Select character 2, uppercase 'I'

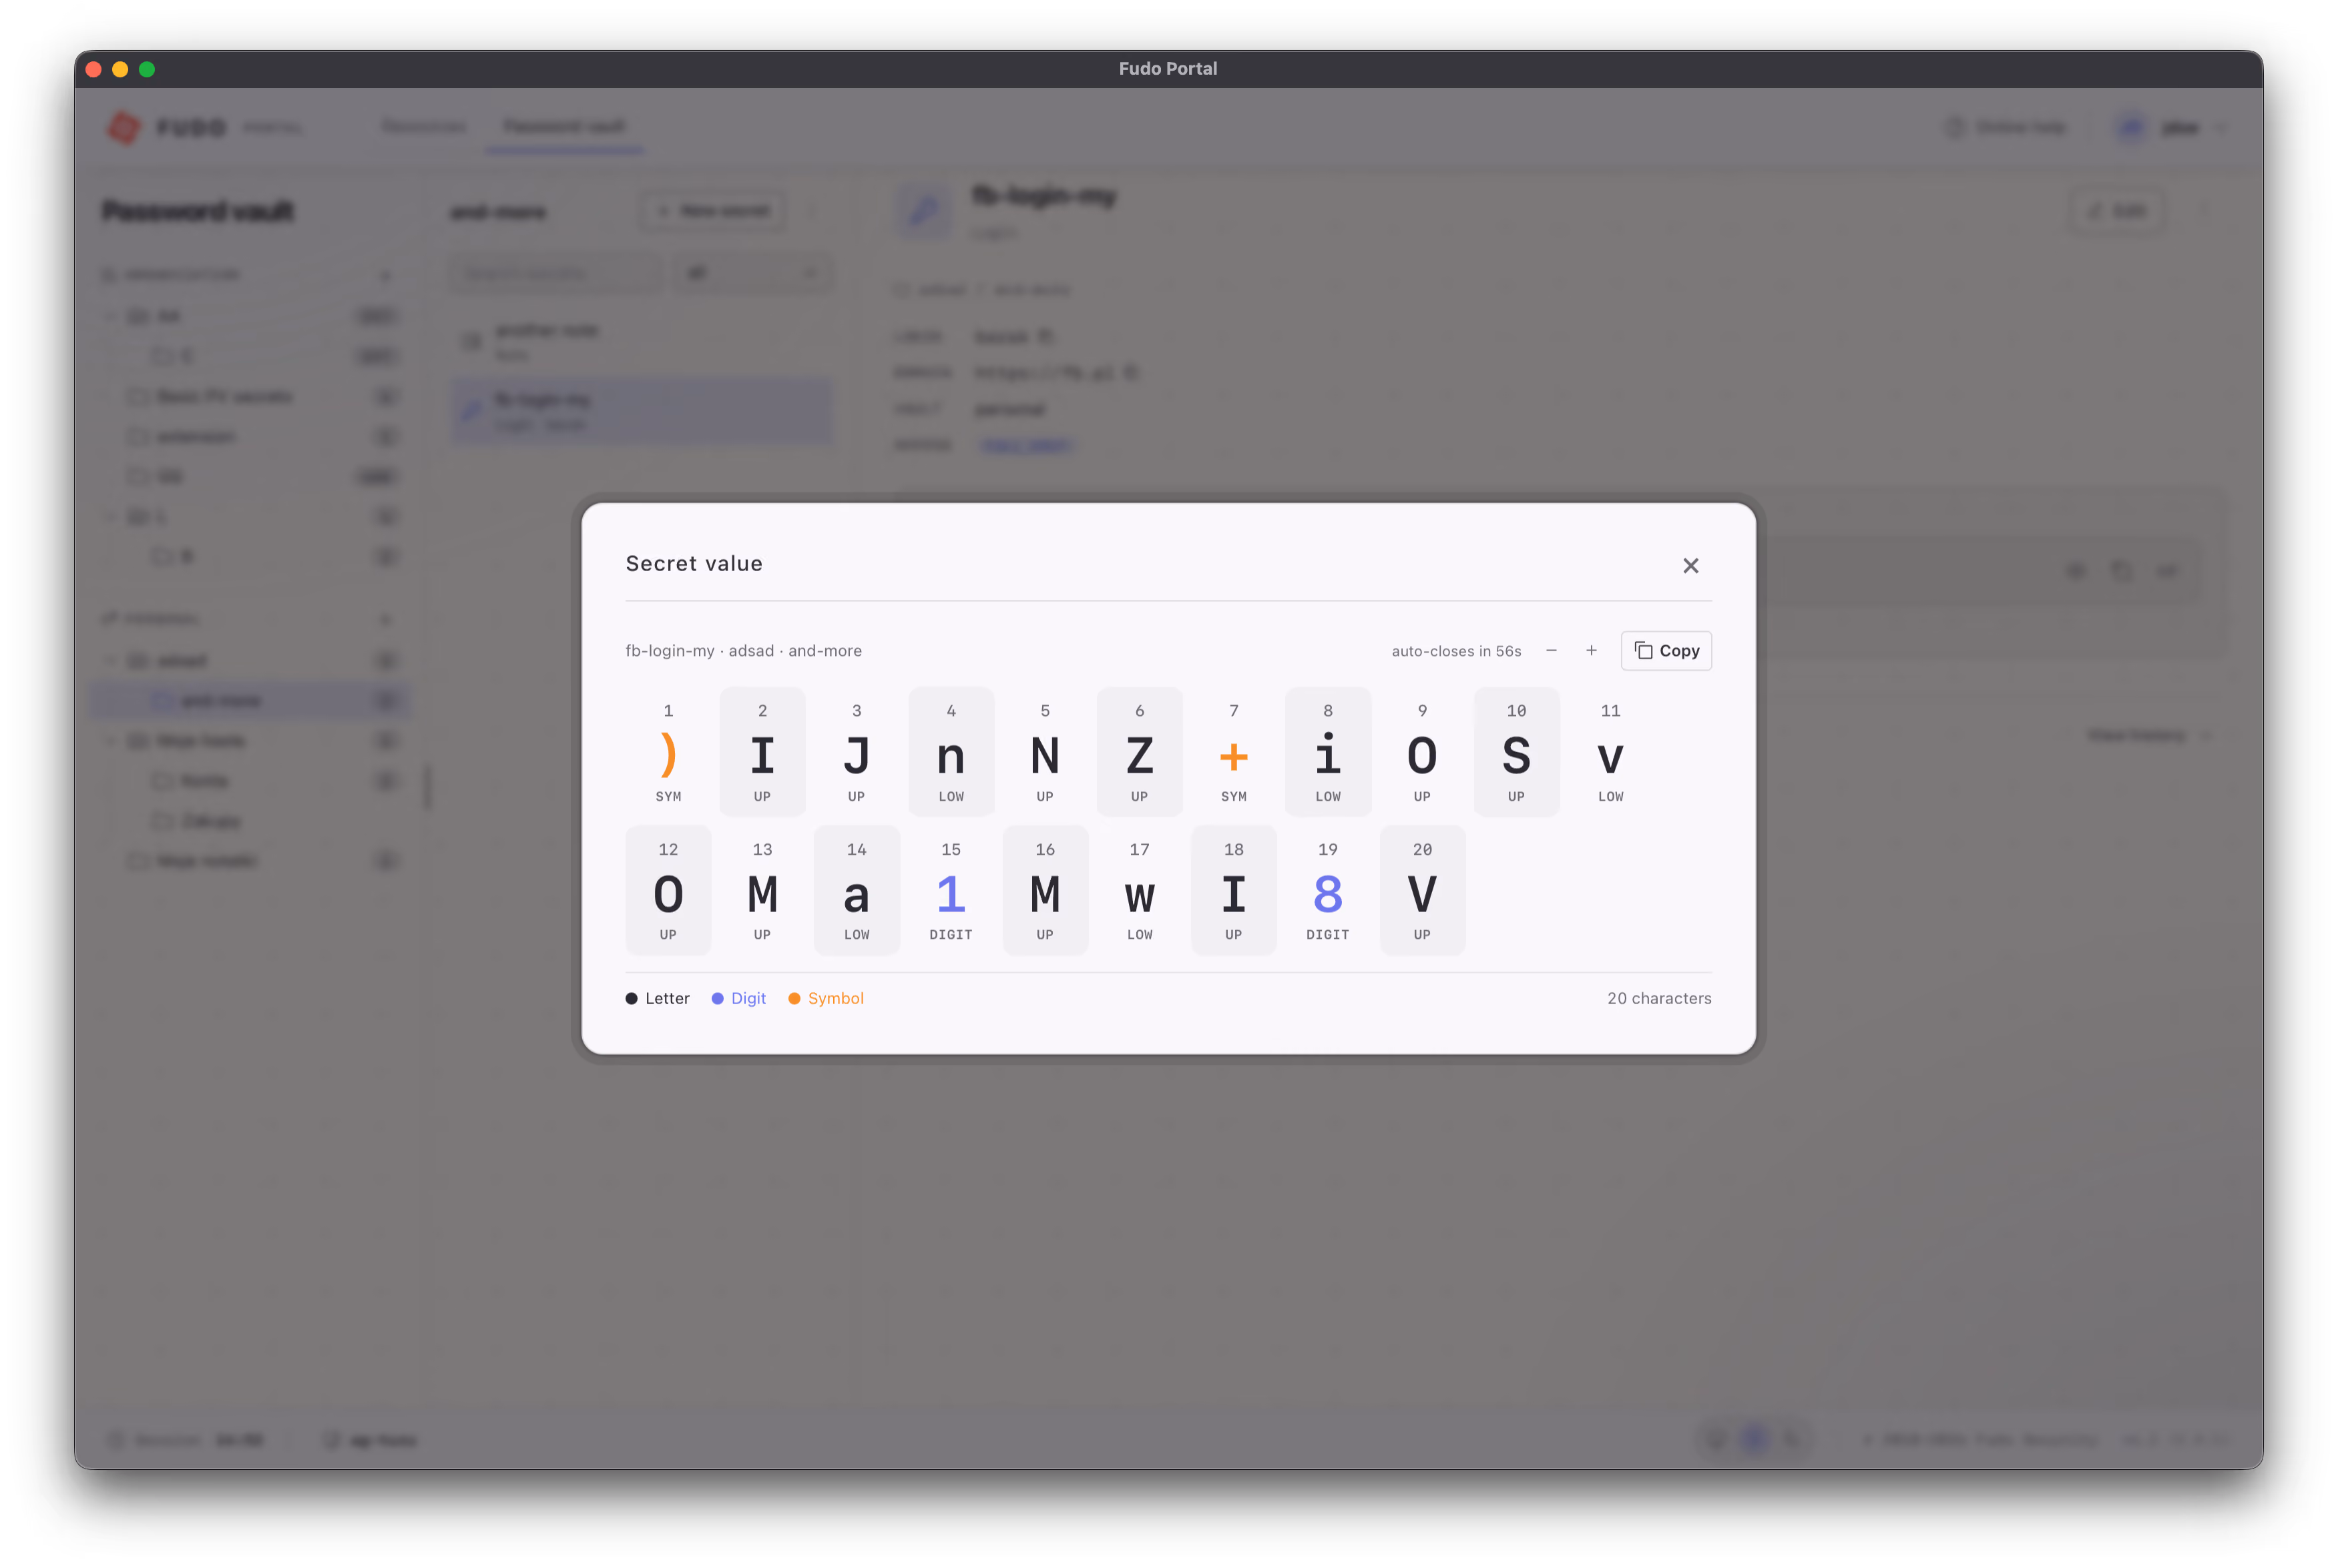(x=762, y=752)
